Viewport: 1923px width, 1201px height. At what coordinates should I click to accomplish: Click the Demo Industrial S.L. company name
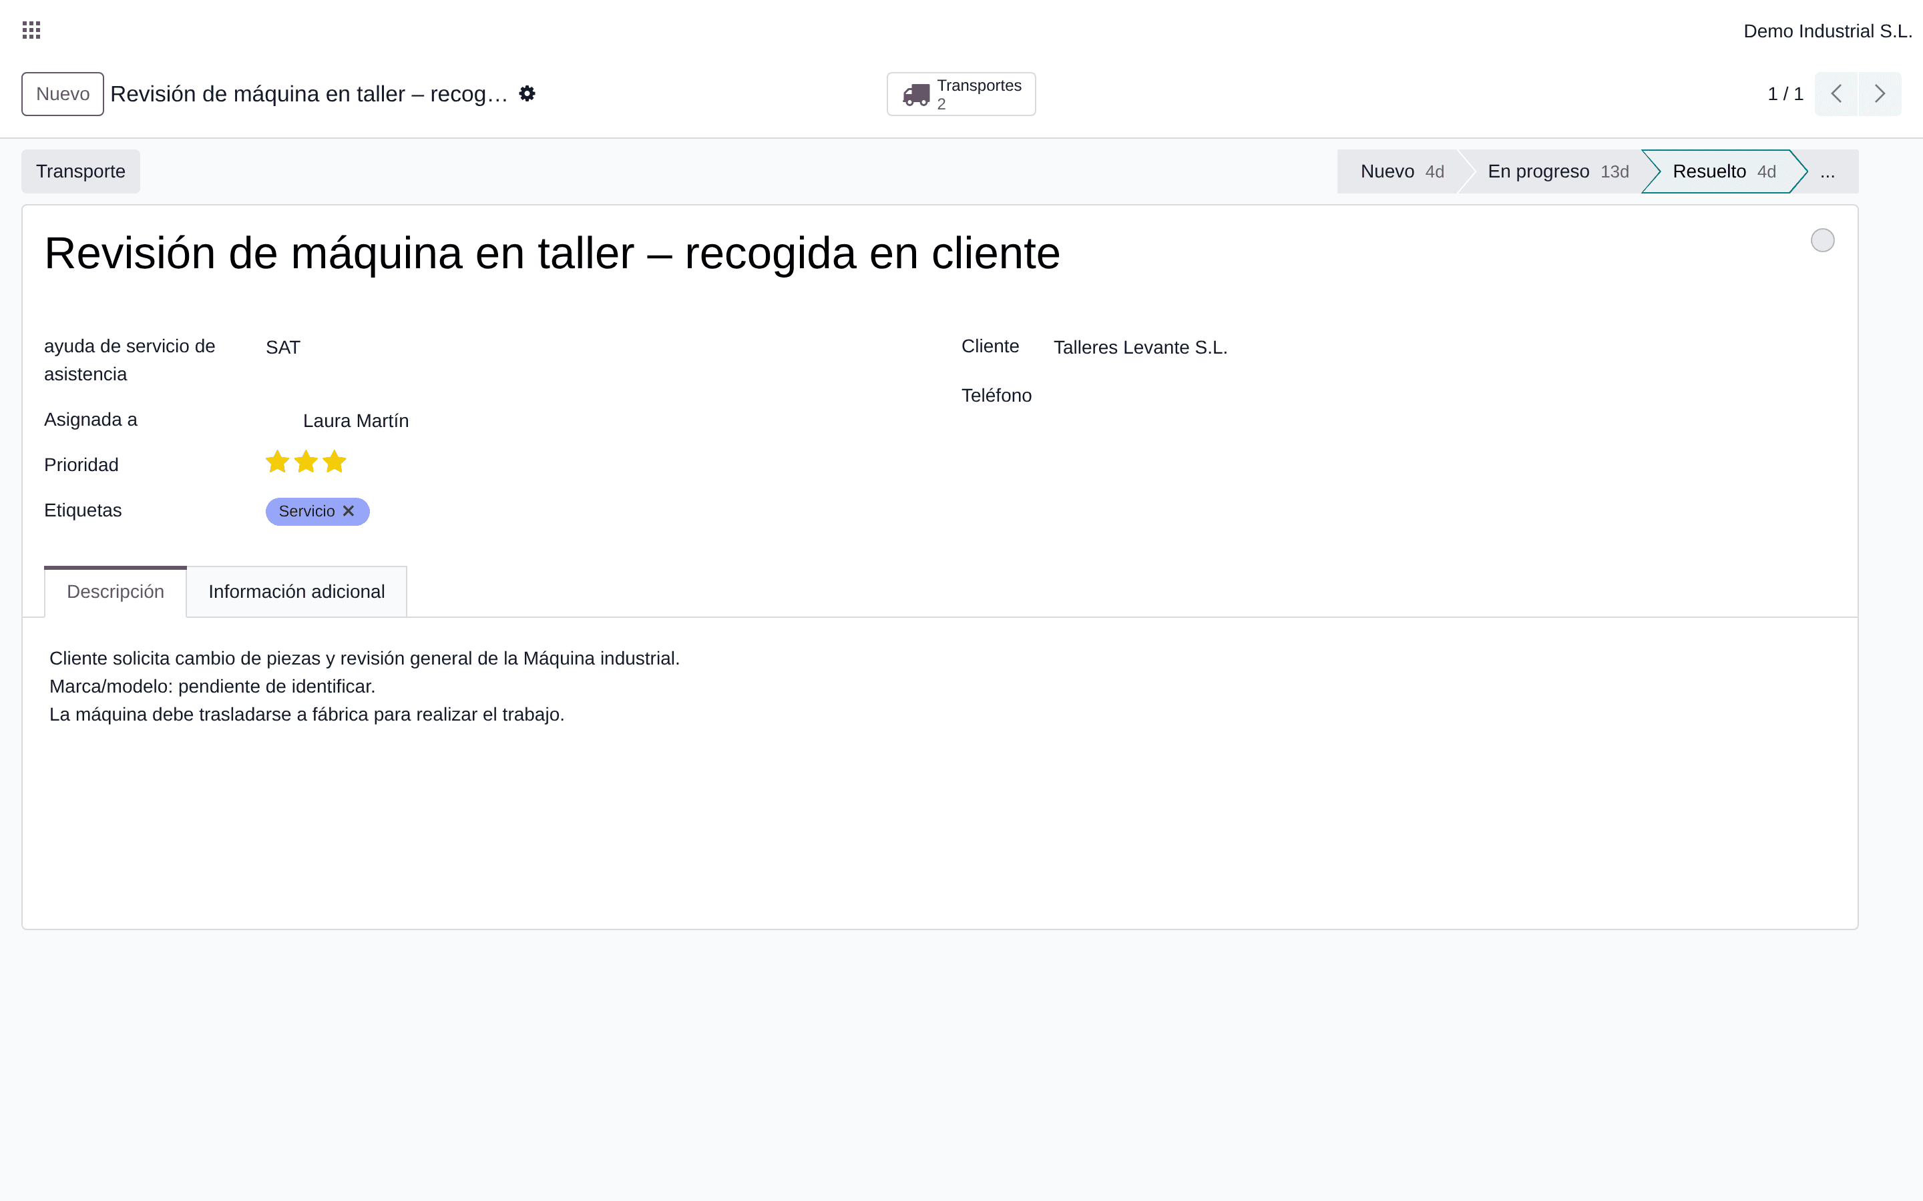tap(1827, 31)
